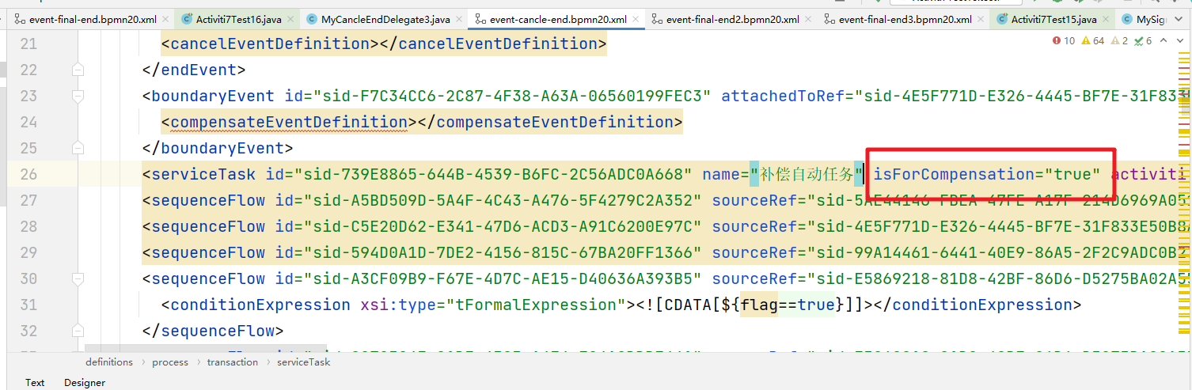Switch to event-final-end3.bpmn20.xml tab
The height and width of the screenshot is (390, 1192).
(x=904, y=19)
